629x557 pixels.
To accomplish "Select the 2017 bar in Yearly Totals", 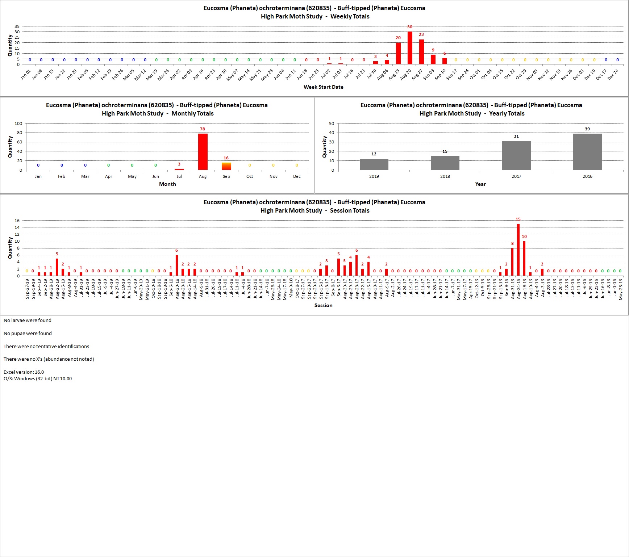I will coord(516,156).
